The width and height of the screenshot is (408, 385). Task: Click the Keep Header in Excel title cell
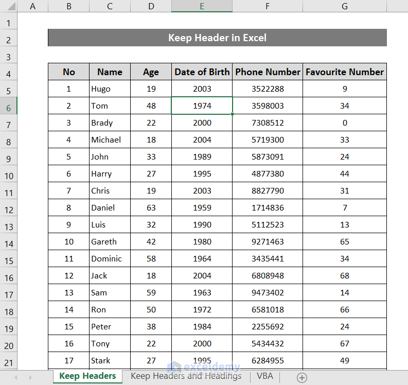[217, 38]
